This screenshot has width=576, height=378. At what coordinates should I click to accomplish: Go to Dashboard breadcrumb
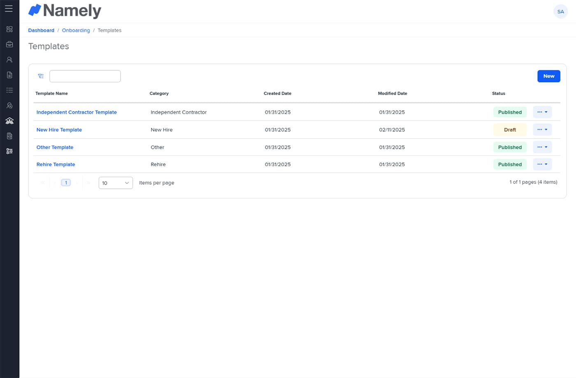pos(41,30)
